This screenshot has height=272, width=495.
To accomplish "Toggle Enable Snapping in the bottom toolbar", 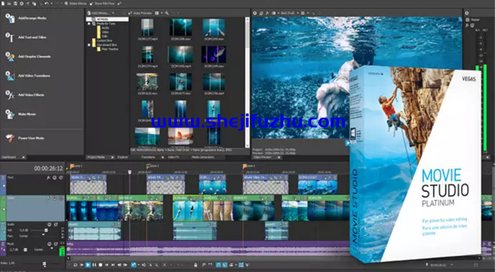I will pyautogui.click(x=219, y=265).
